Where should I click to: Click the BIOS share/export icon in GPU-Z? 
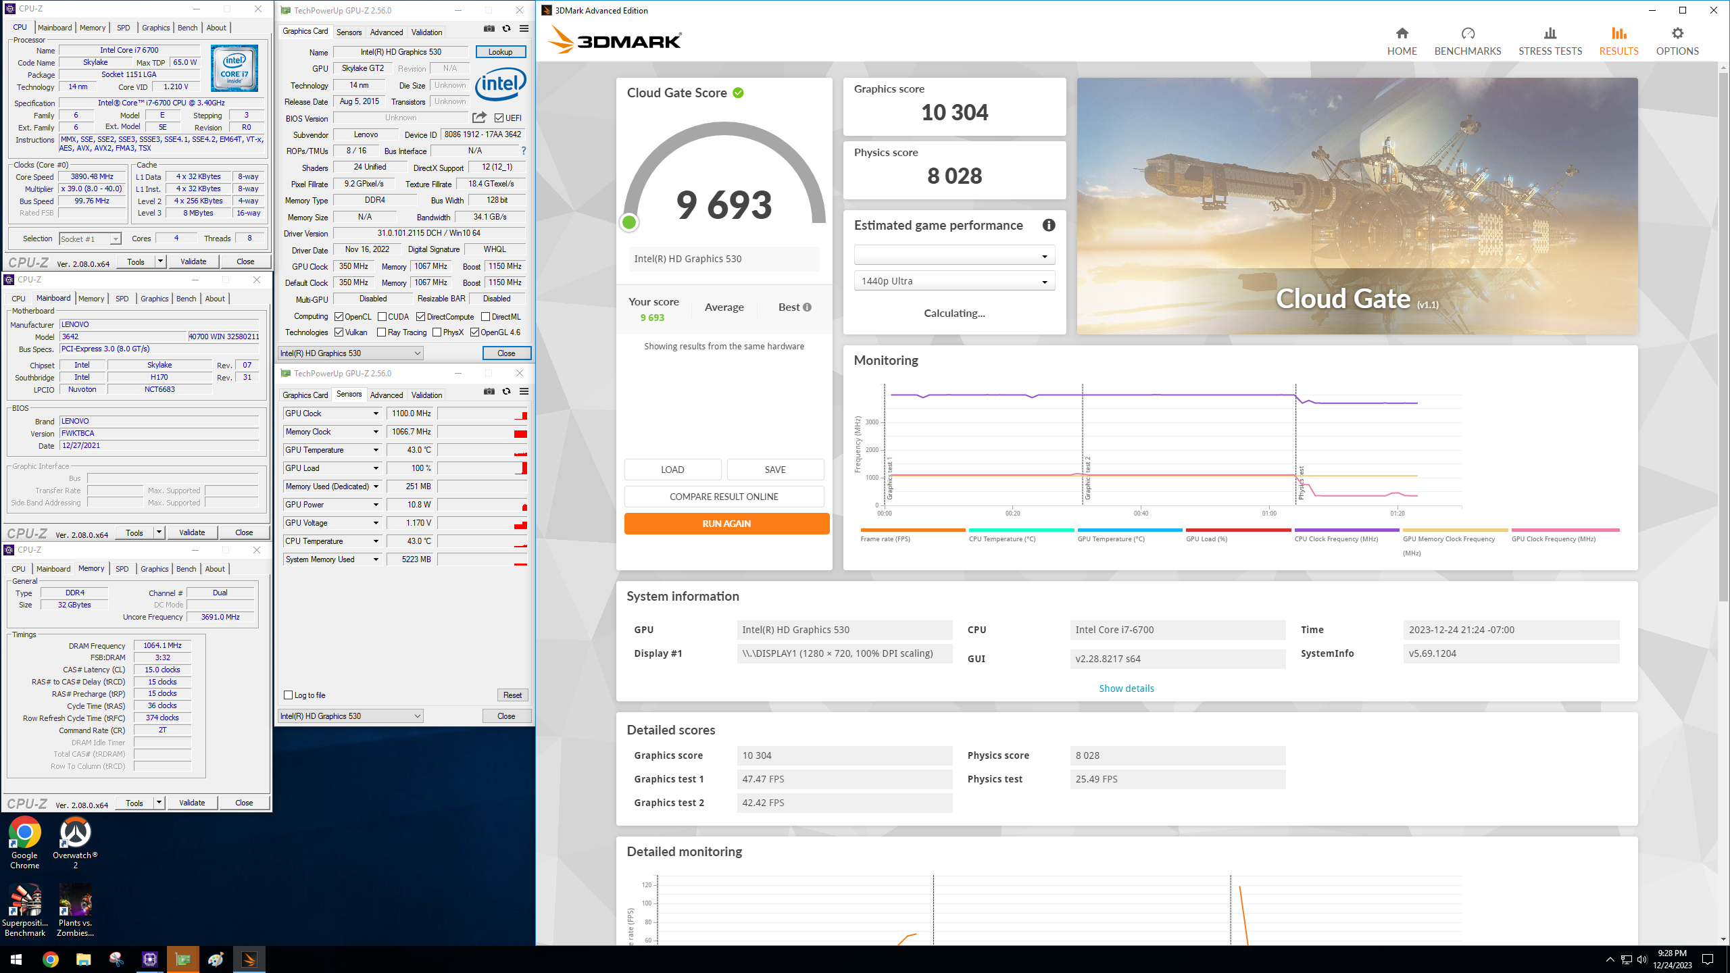479,118
